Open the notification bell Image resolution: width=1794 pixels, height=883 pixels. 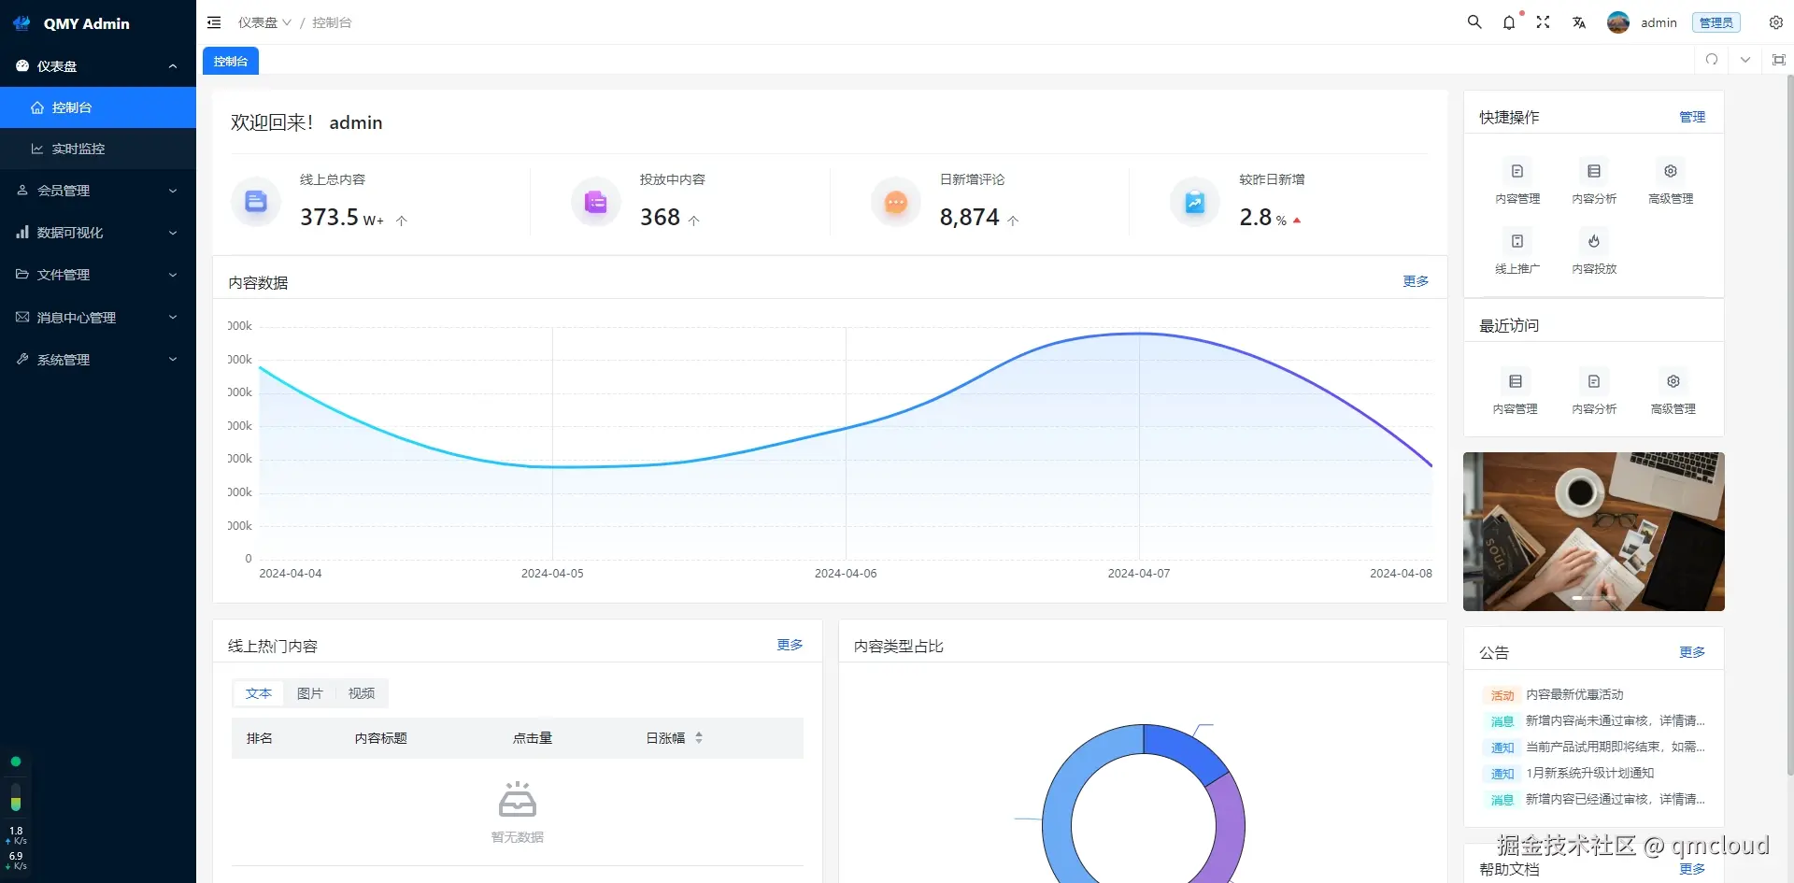[1508, 22]
